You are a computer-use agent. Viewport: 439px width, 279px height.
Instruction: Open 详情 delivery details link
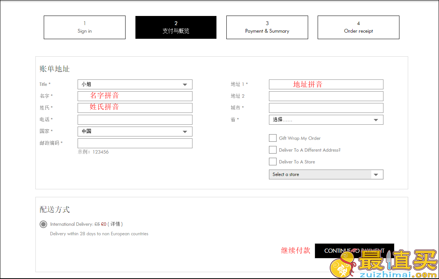[x=115, y=224]
